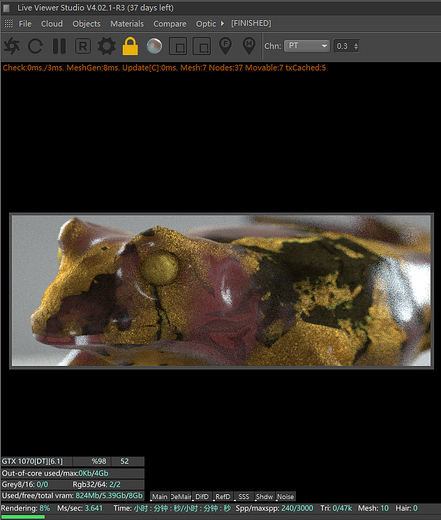Viewport: 441px width, 520px height.
Task: Click the Time readout in status bar
Action: (172, 508)
